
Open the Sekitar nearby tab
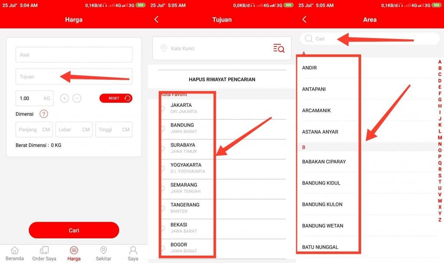pyautogui.click(x=103, y=253)
